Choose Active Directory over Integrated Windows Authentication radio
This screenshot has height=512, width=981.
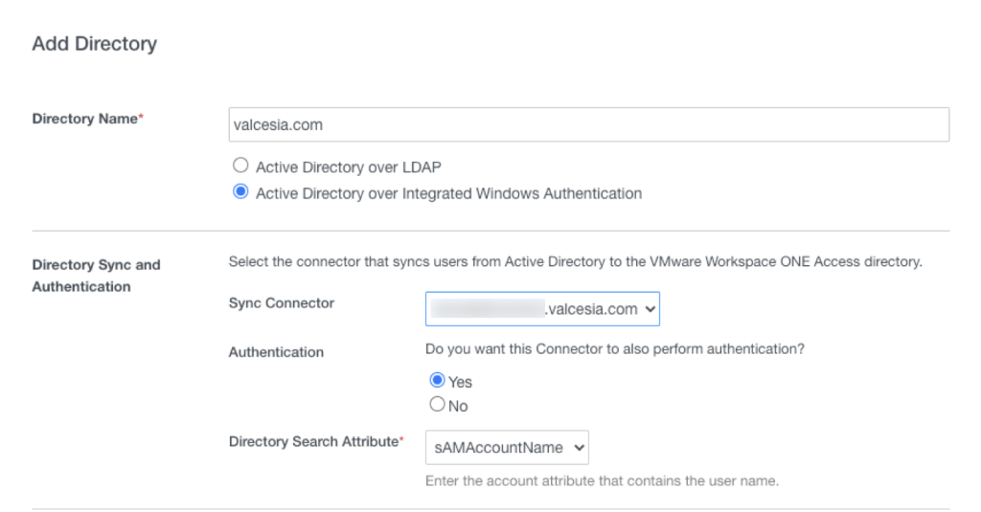240,192
